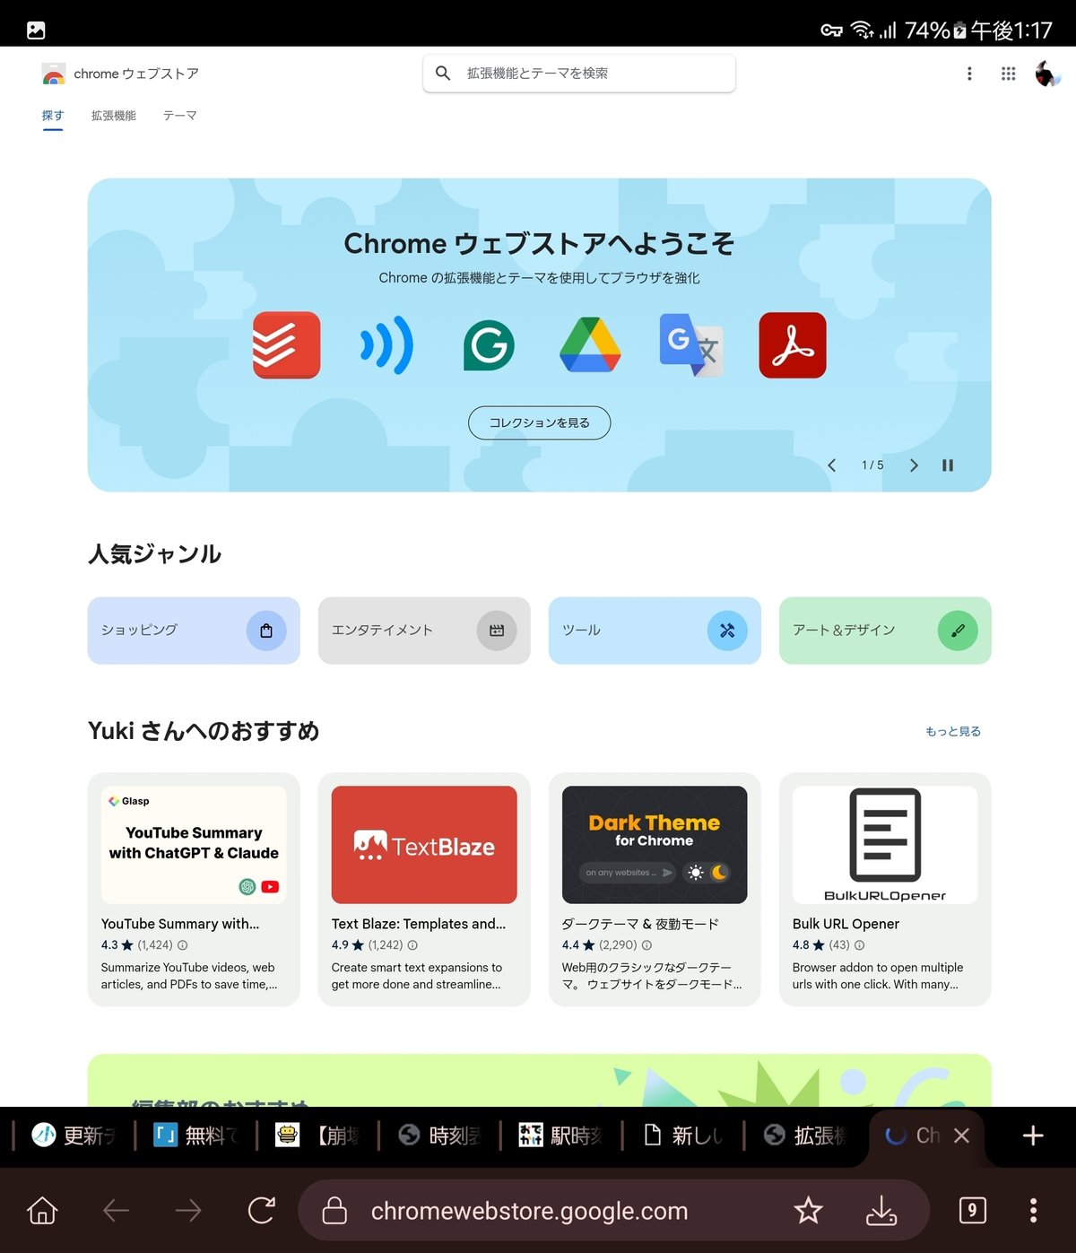Tap the image icon in status bar
The image size is (1076, 1253).
pos(36,30)
